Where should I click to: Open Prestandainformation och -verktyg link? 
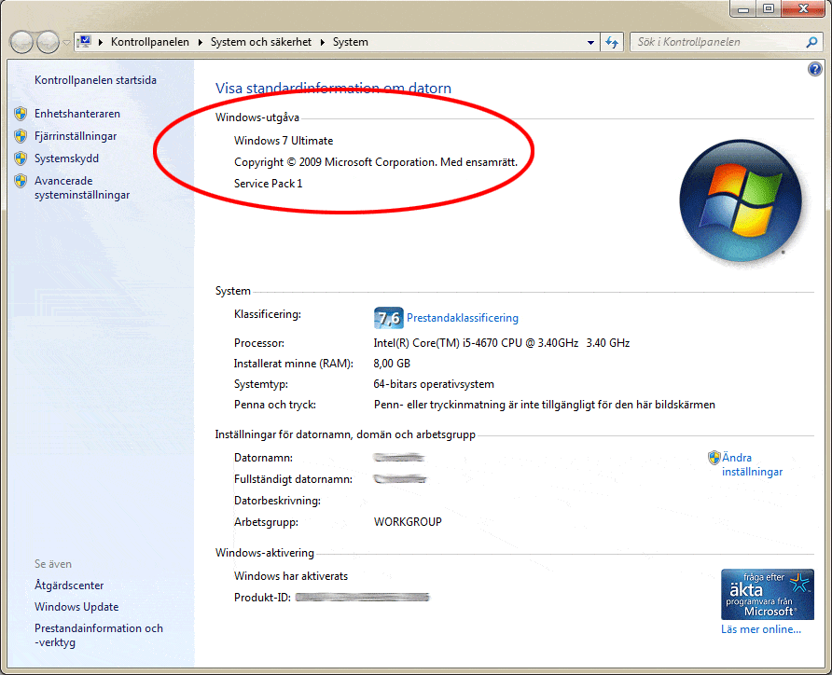(x=99, y=635)
